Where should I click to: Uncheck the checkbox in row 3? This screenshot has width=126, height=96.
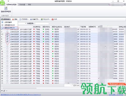coord(7,34)
